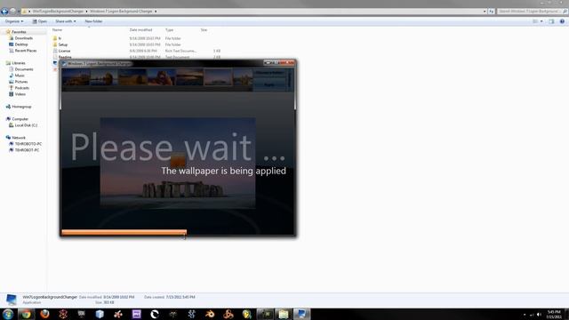Open Videos library in sidebar
The height and width of the screenshot is (320, 569).
20,94
